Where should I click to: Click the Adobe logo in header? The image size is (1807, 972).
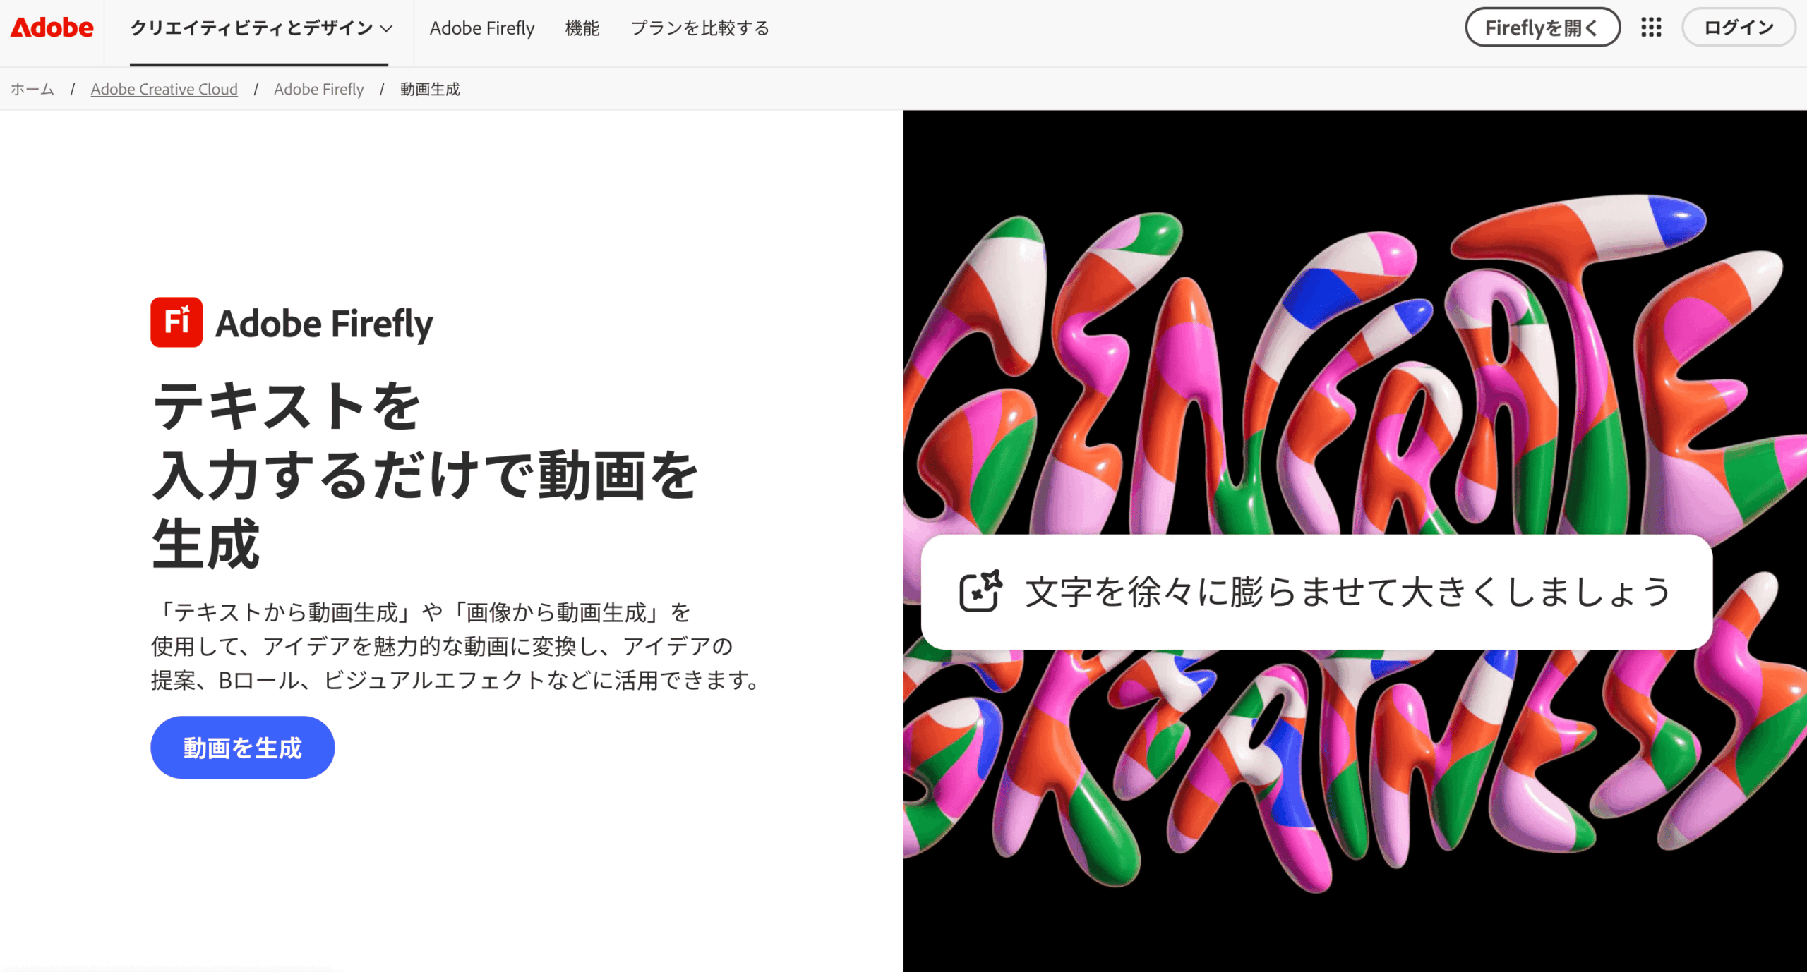[x=52, y=28]
